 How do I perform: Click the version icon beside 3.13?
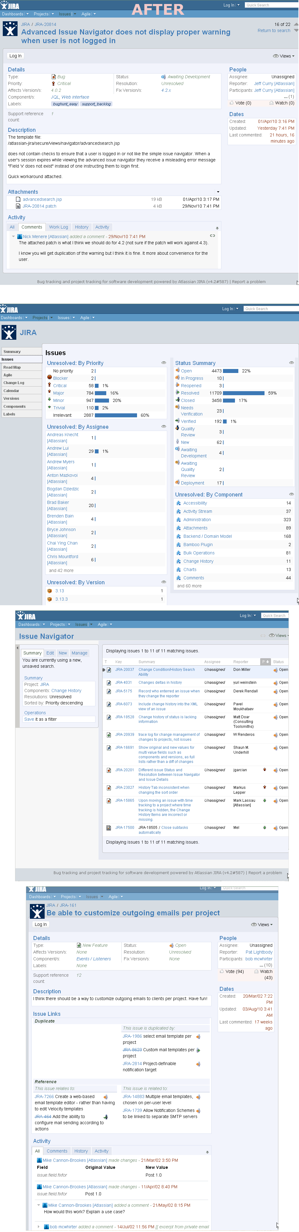(50, 591)
